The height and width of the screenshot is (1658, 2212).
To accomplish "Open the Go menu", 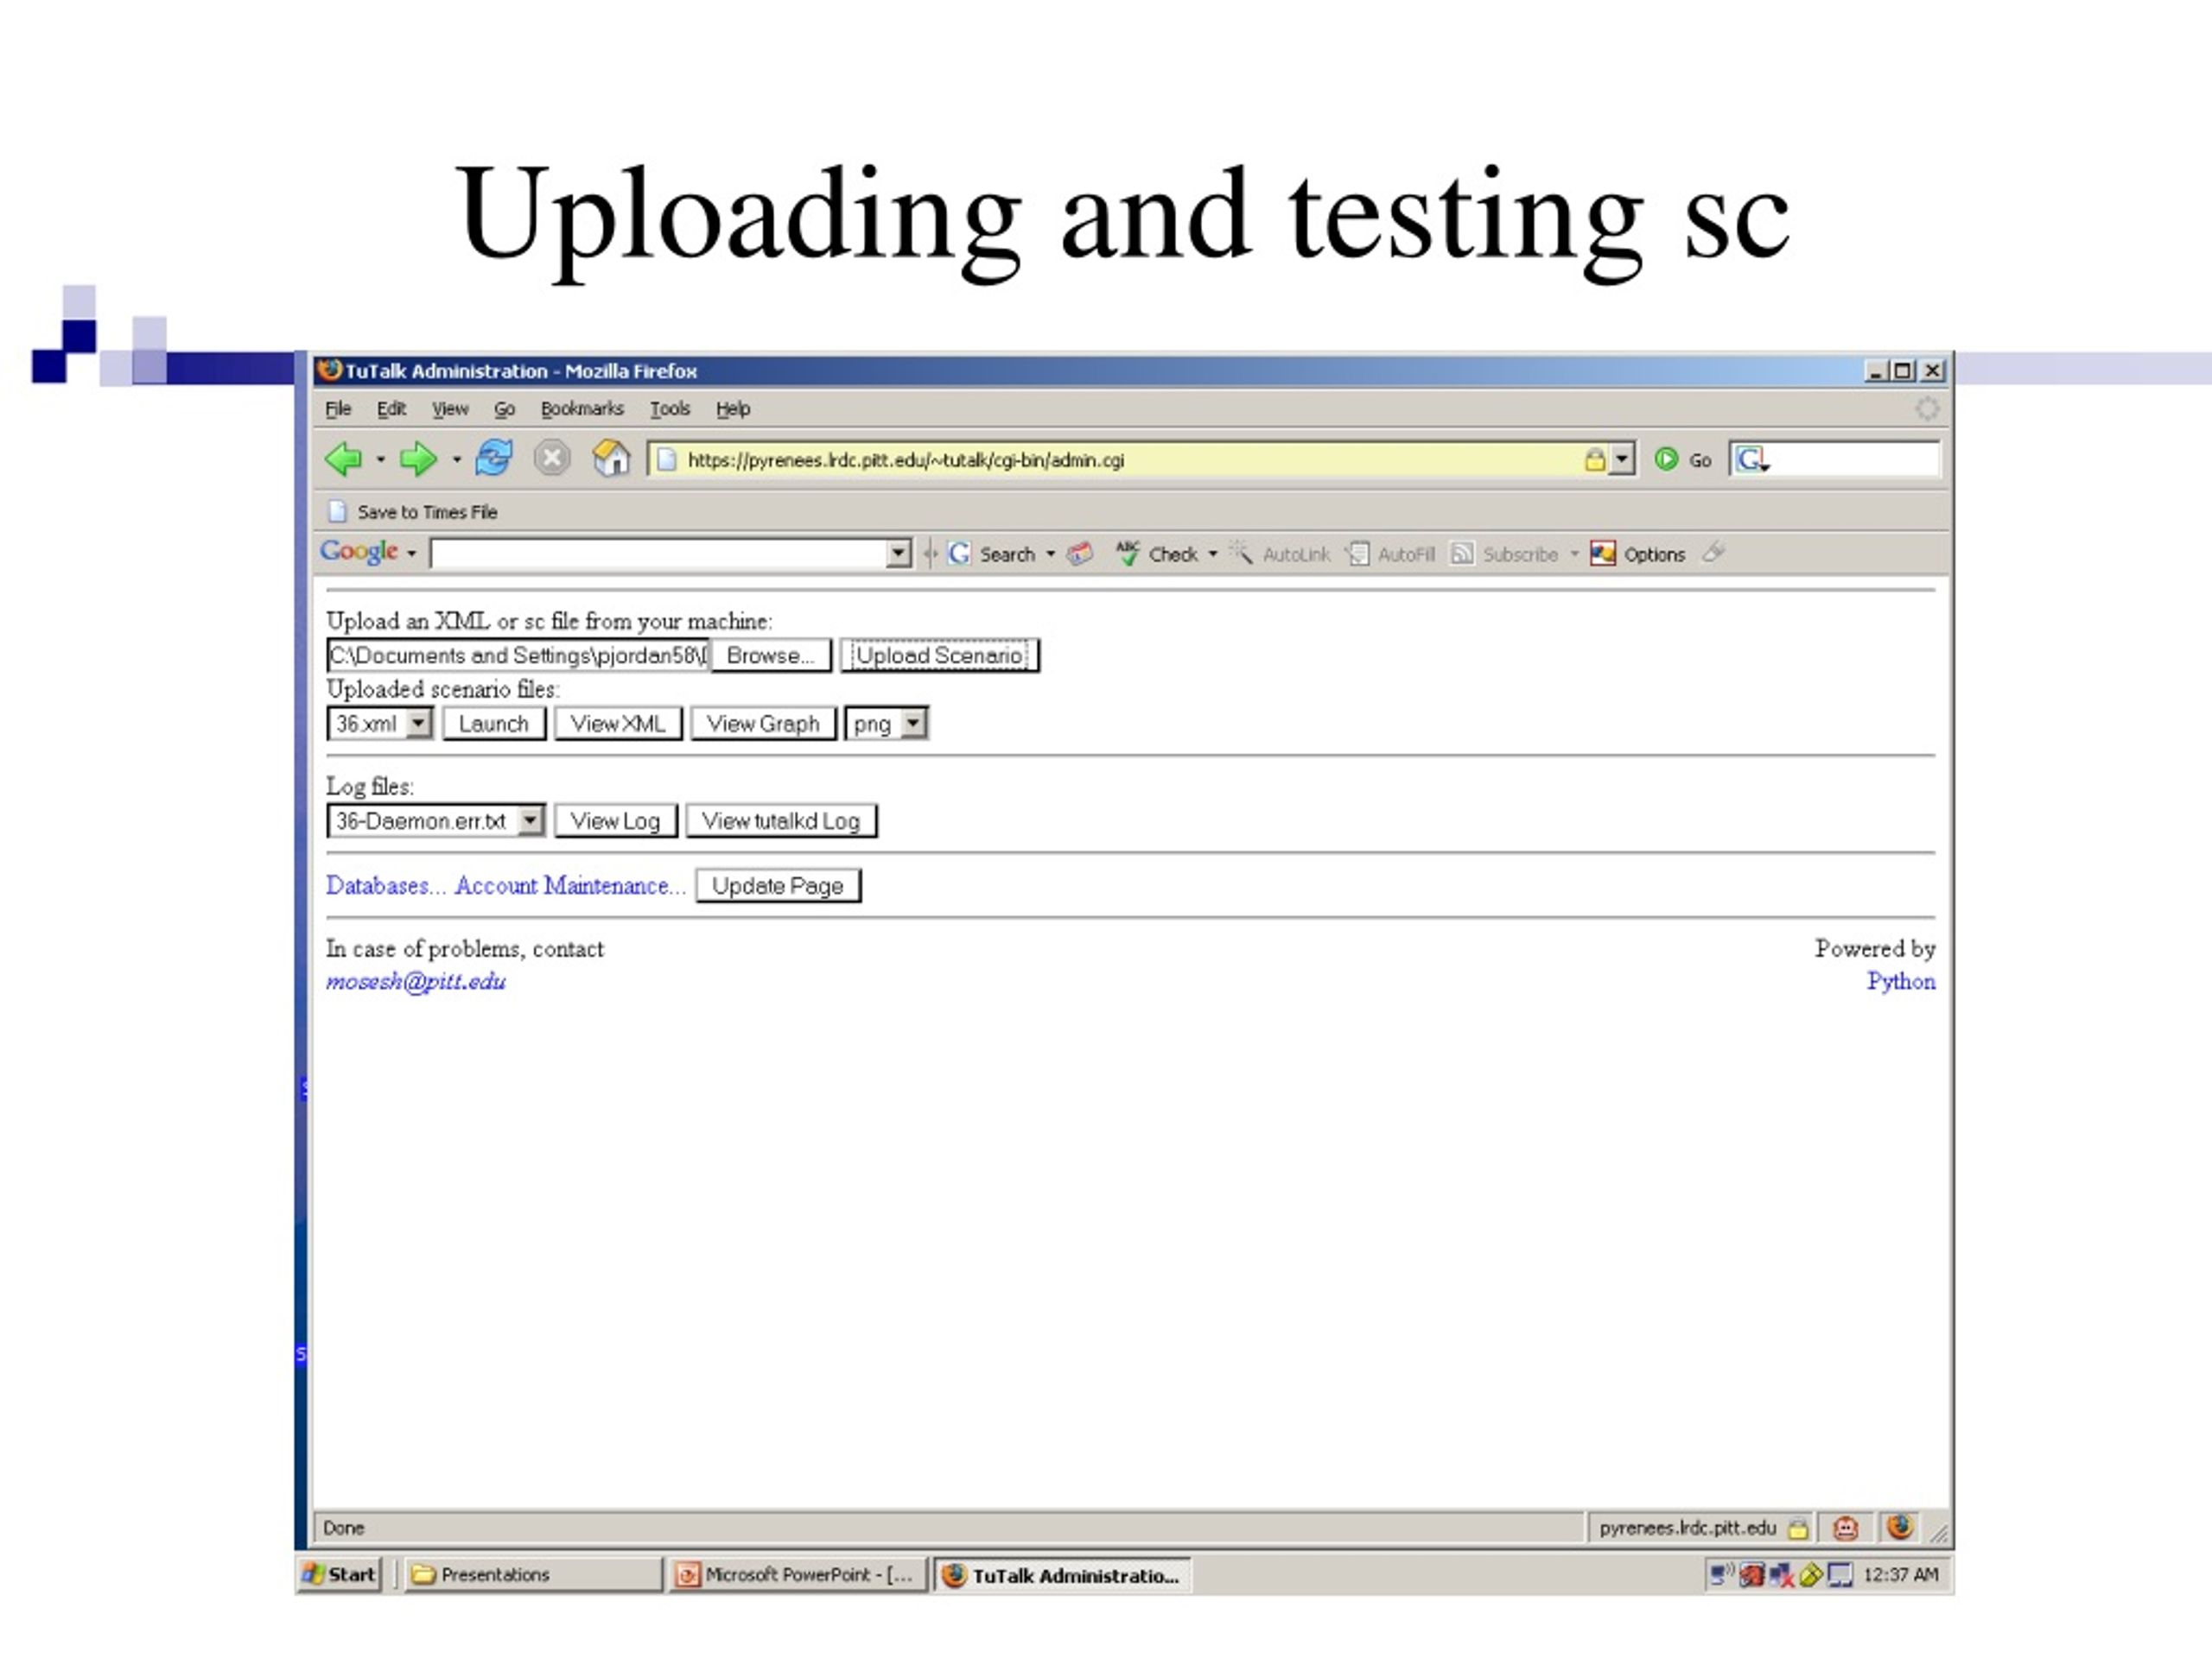I will click(x=504, y=408).
